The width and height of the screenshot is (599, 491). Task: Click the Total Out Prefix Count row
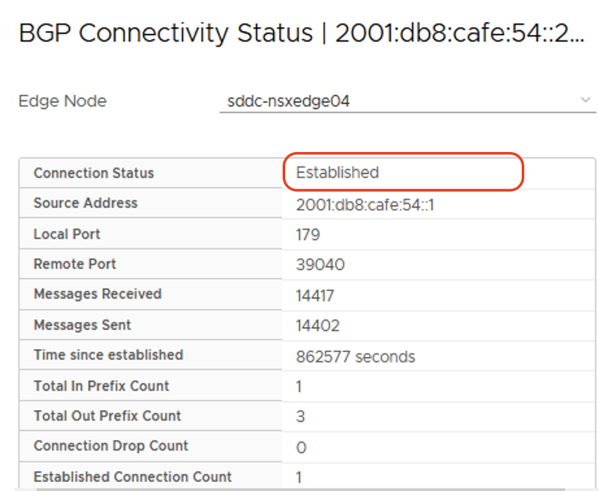click(307, 416)
